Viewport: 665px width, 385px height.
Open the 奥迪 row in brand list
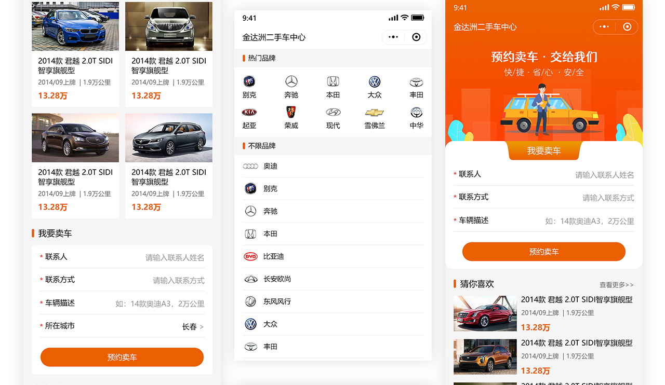(333, 166)
